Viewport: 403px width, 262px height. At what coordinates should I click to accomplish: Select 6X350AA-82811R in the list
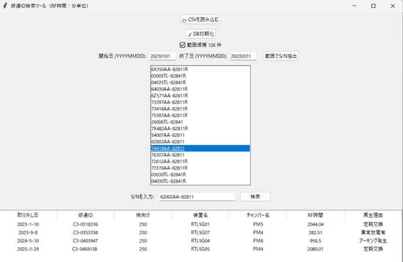(170, 69)
